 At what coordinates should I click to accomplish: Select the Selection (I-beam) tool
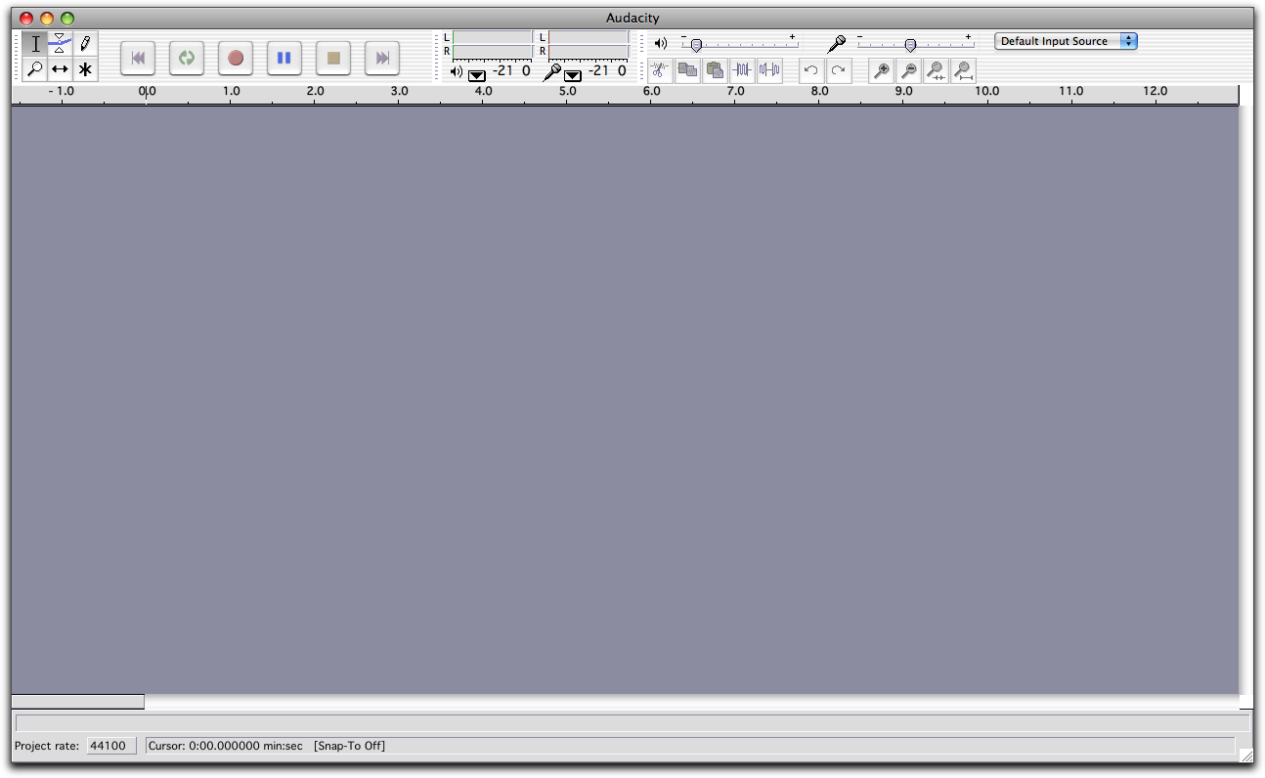pyautogui.click(x=35, y=44)
